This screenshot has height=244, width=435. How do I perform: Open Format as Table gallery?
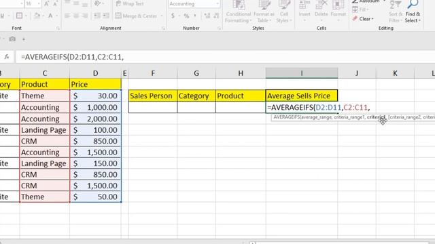pos(264,12)
